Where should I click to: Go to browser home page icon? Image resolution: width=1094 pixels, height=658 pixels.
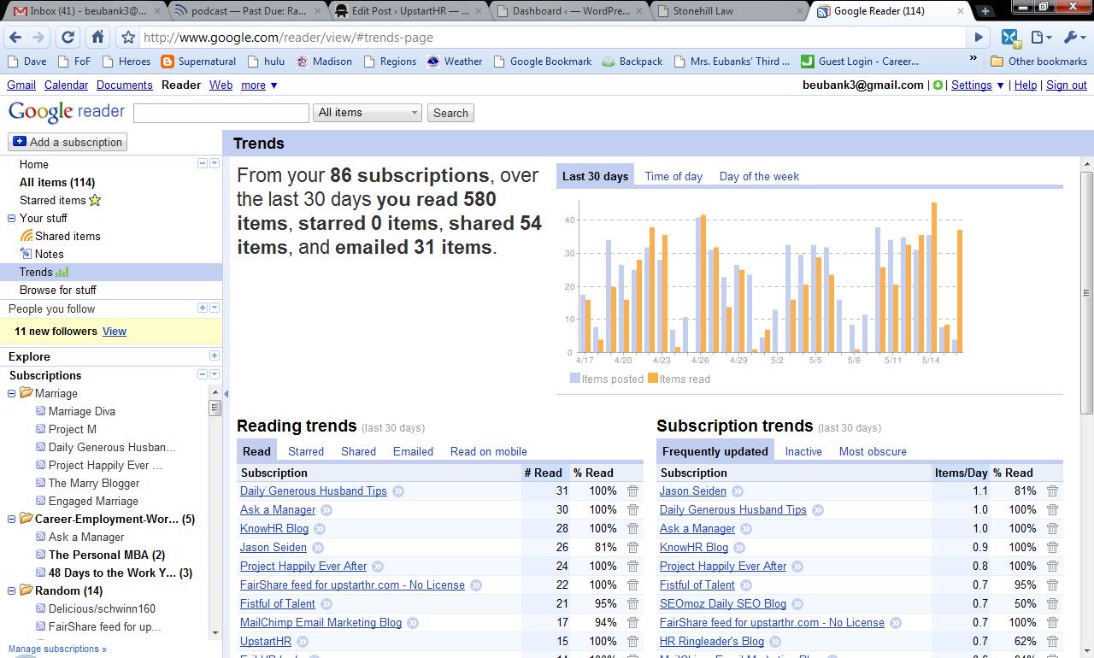(97, 38)
